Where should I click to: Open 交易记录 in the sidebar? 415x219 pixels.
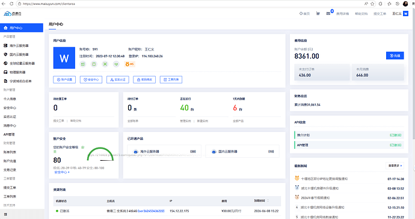tap(10, 170)
